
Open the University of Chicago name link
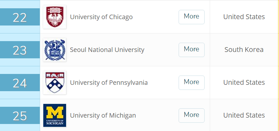tap(101, 17)
